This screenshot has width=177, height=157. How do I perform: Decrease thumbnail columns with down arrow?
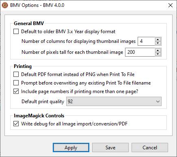tap(158, 43)
